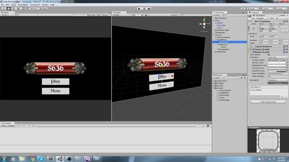Toggle Maximize on Play in Game view
The image size is (289, 162).
pos(79,15)
